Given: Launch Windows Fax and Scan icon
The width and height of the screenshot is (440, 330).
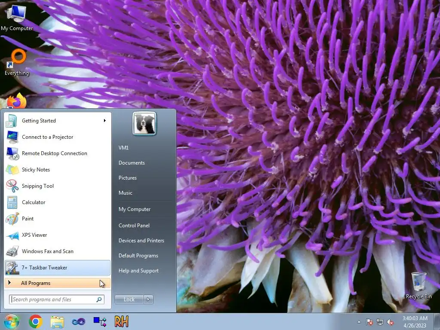Looking at the screenshot, I should pos(12,251).
